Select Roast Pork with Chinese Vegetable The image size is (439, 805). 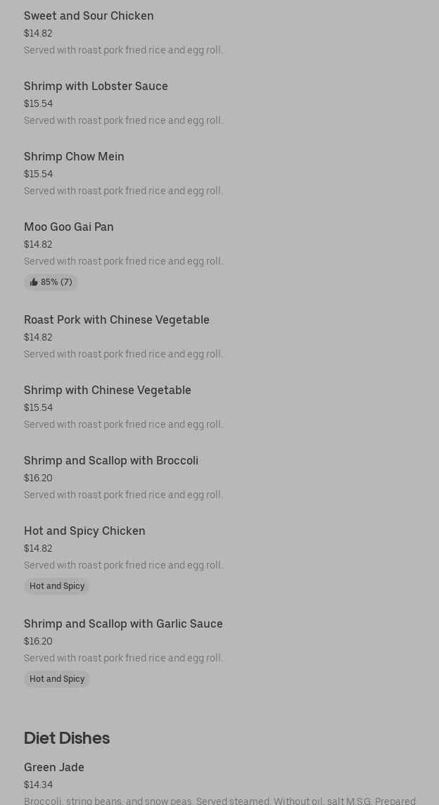(117, 319)
